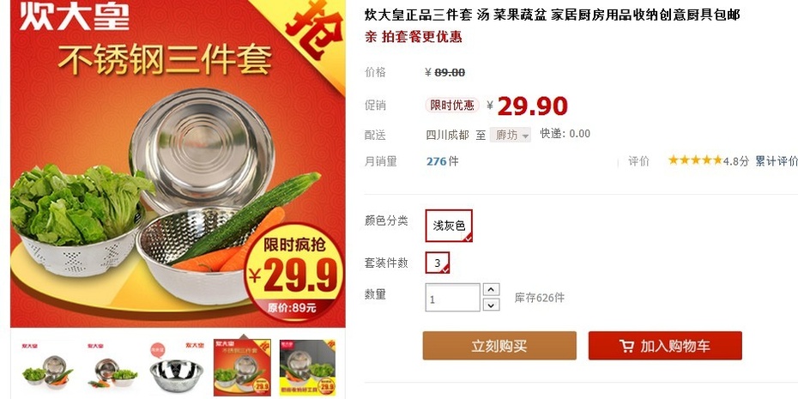Click the 立刻购买 buy now button

pos(499,346)
